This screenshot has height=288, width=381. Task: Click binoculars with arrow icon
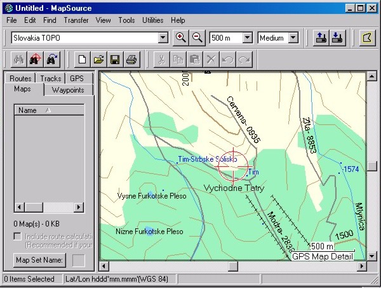pos(52,59)
